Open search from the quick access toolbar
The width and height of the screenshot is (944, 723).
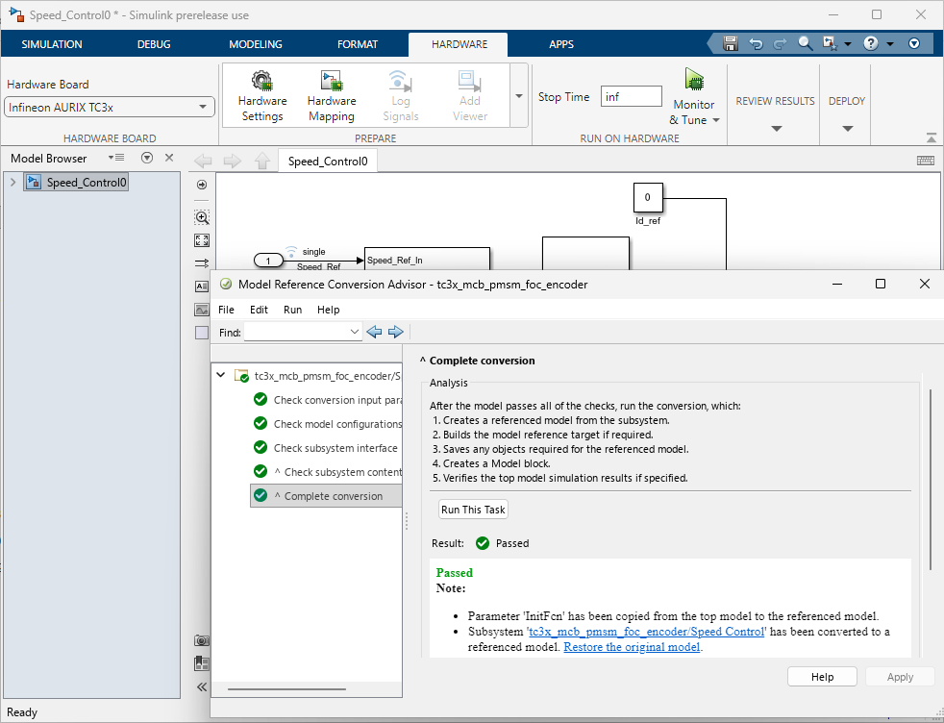804,43
